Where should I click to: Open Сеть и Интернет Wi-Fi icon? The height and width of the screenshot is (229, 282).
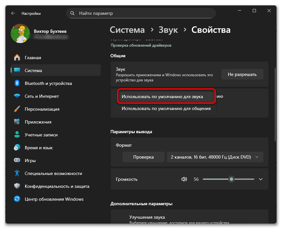pos(17,96)
